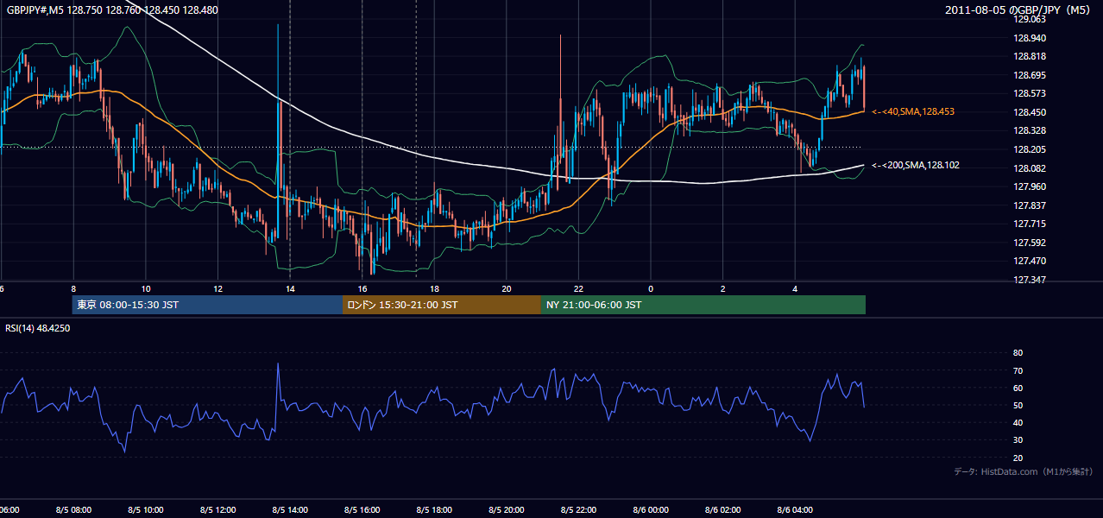
Task: Click the RSI scale value 70
Action: (x=1018, y=370)
